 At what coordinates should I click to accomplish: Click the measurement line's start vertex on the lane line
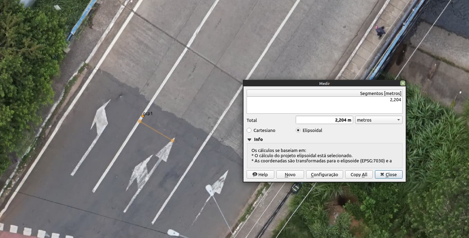click(x=140, y=121)
